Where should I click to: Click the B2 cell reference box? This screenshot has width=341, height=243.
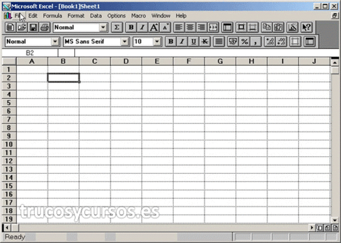click(x=30, y=53)
